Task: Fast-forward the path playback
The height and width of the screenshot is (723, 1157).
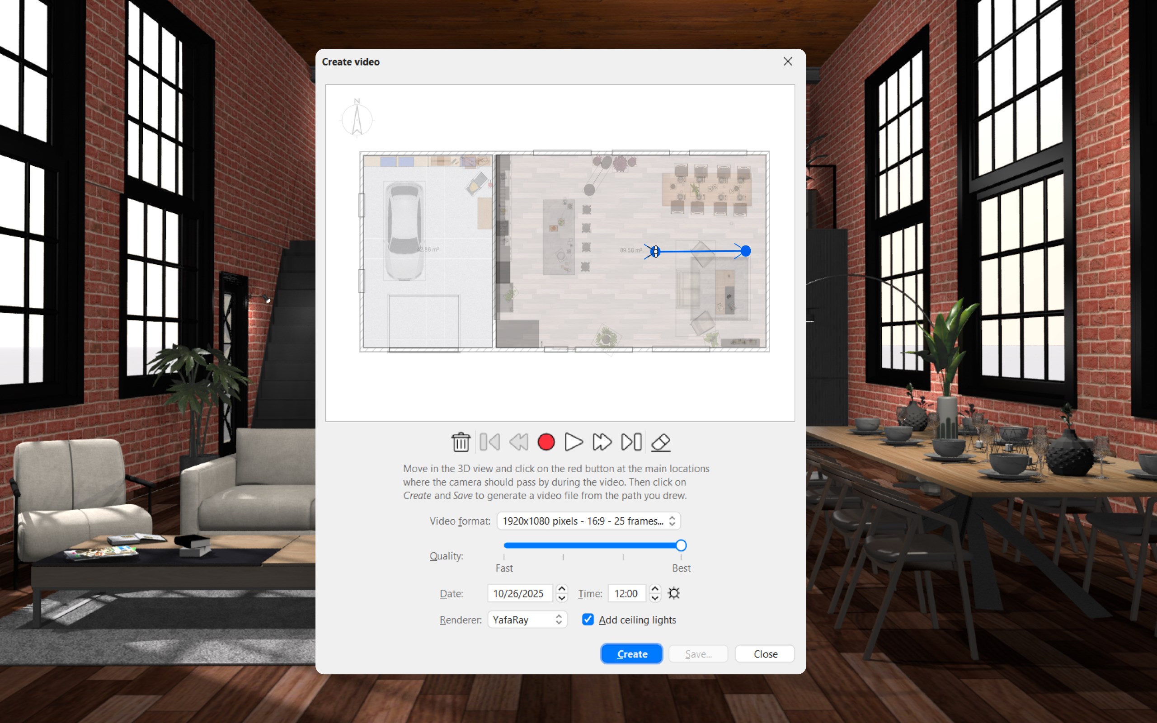Action: 602,442
